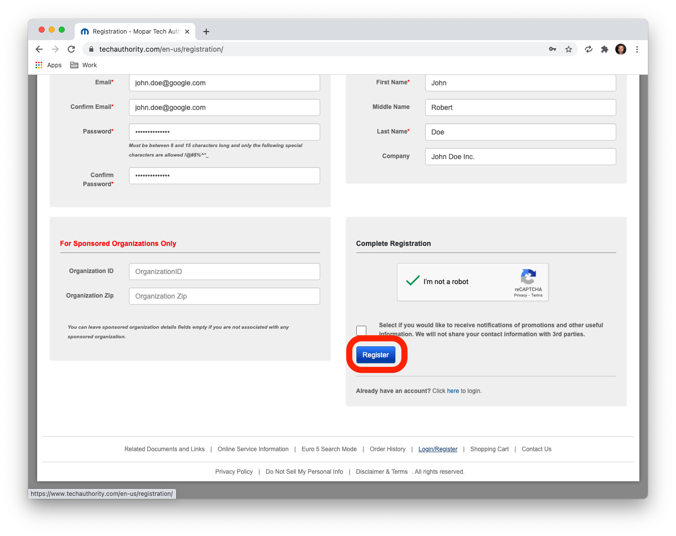Open Related Documents and Links
The width and height of the screenshot is (676, 536).
tap(165, 449)
